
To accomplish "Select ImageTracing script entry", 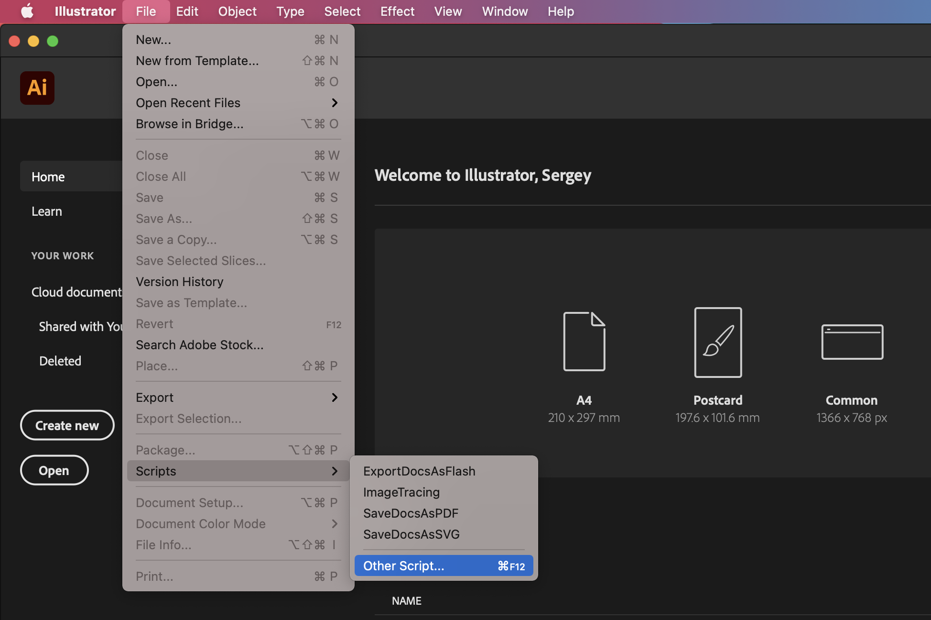I will coord(401,492).
